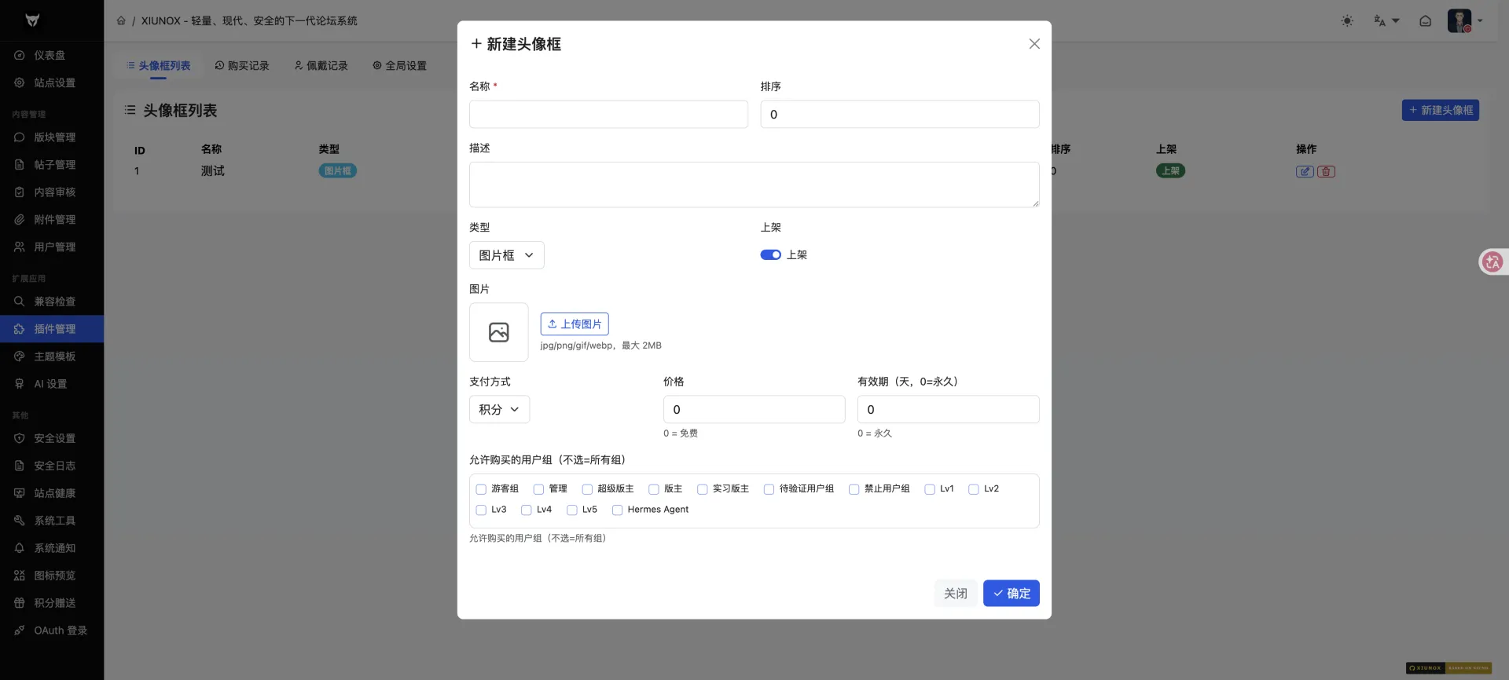
Task: Select 插件管理 sidebar item
Action: 52,329
